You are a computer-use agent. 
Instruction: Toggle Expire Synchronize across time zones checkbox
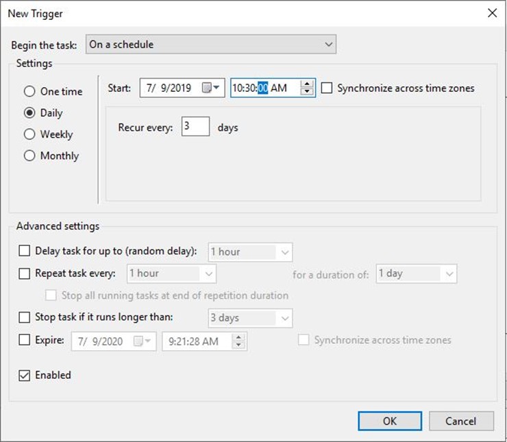click(x=304, y=340)
